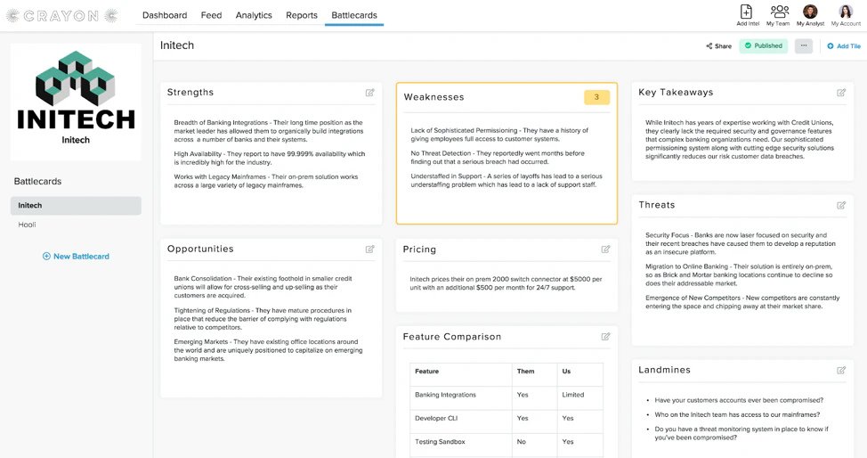The height and width of the screenshot is (458, 867).
Task: Edit the Pricing tile
Action: 605,249
